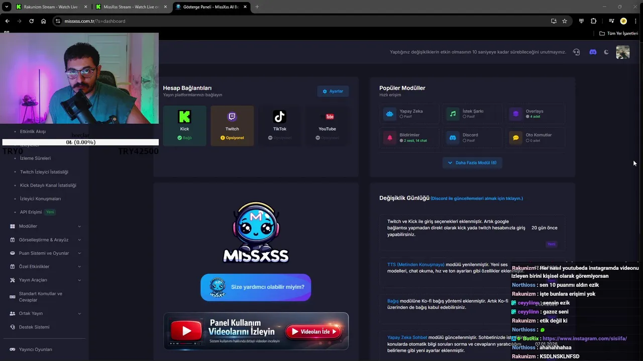Open the Discord module in Popüler Modüller
The width and height of the screenshot is (643, 361).
click(472, 137)
